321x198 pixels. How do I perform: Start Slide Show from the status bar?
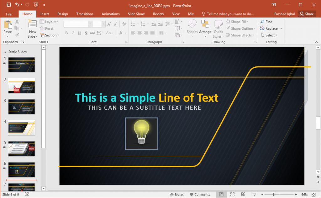(254, 194)
